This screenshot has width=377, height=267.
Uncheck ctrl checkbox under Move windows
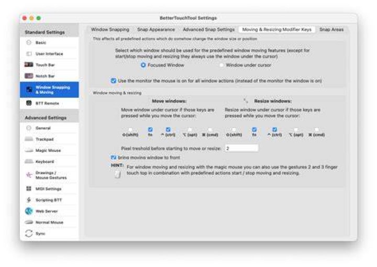[x=168, y=129]
